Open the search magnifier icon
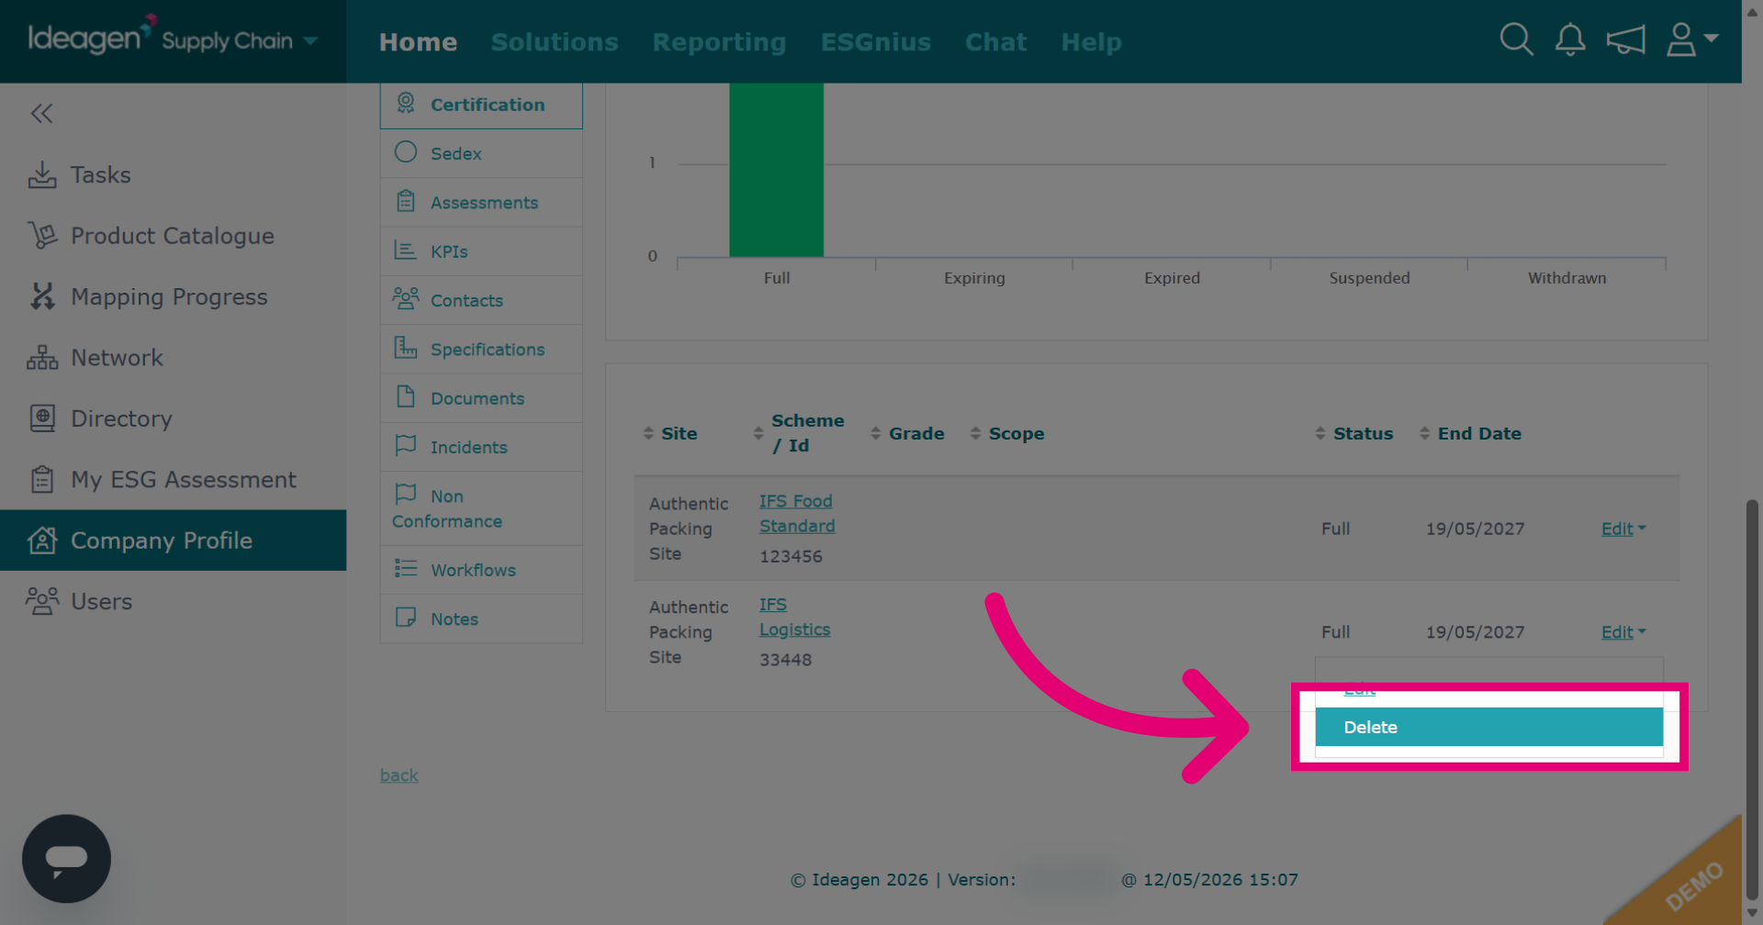The width and height of the screenshot is (1763, 925). tap(1516, 39)
